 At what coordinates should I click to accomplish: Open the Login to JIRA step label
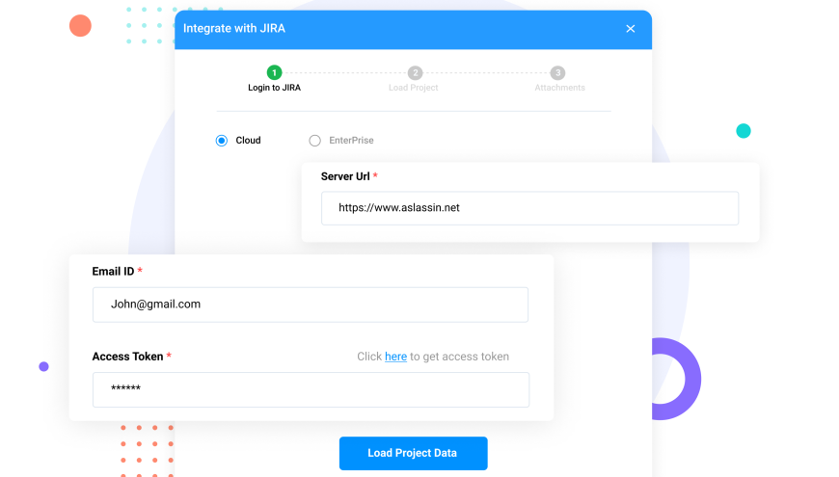(x=274, y=88)
